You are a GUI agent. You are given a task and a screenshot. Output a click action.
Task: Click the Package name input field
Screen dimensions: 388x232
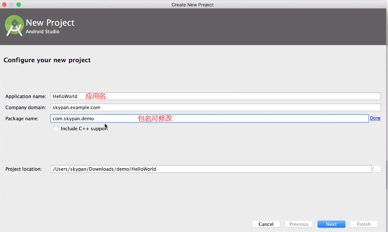click(x=210, y=118)
